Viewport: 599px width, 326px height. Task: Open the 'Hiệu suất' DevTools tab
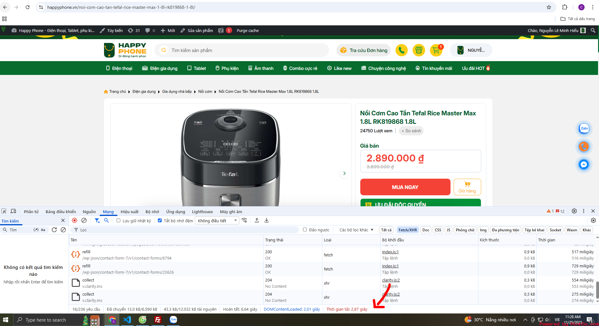pyautogui.click(x=129, y=212)
